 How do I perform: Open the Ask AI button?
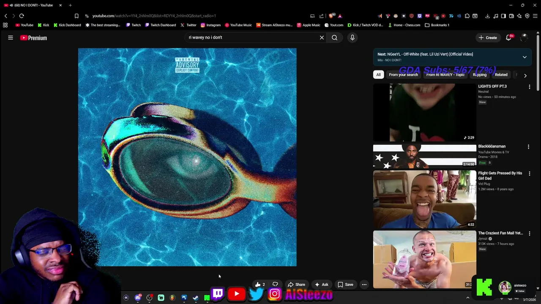coord(321,285)
